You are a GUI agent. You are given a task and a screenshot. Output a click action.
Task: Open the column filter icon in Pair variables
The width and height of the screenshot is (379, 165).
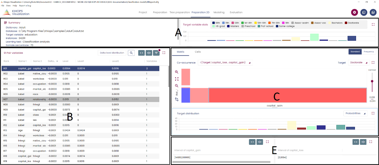(156, 53)
